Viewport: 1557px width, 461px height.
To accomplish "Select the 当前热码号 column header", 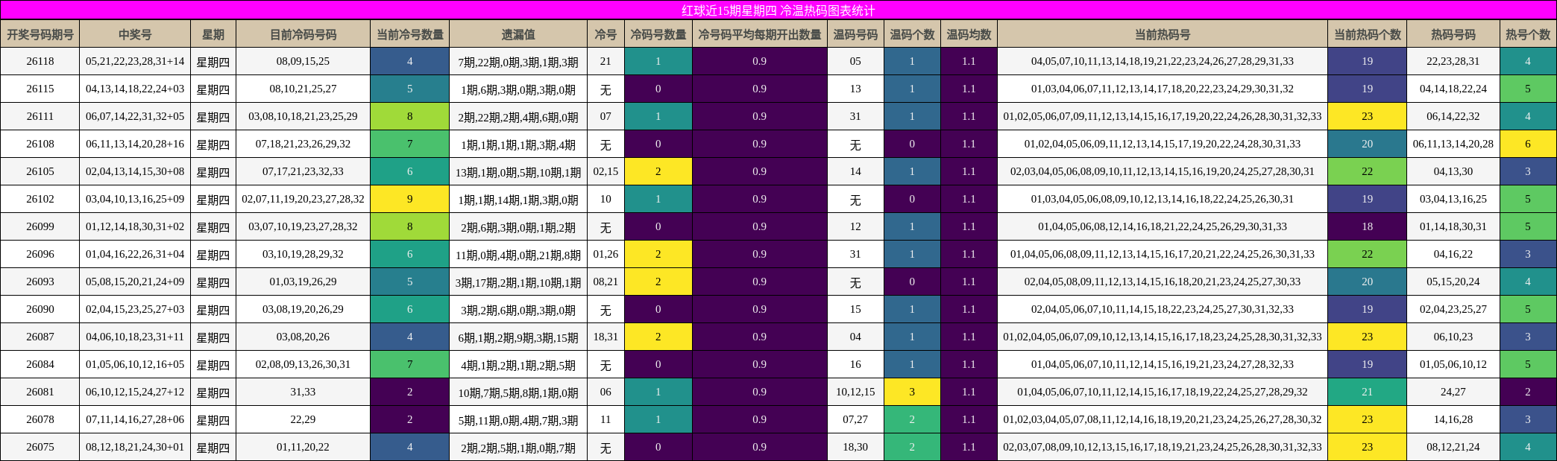I will tap(1163, 34).
